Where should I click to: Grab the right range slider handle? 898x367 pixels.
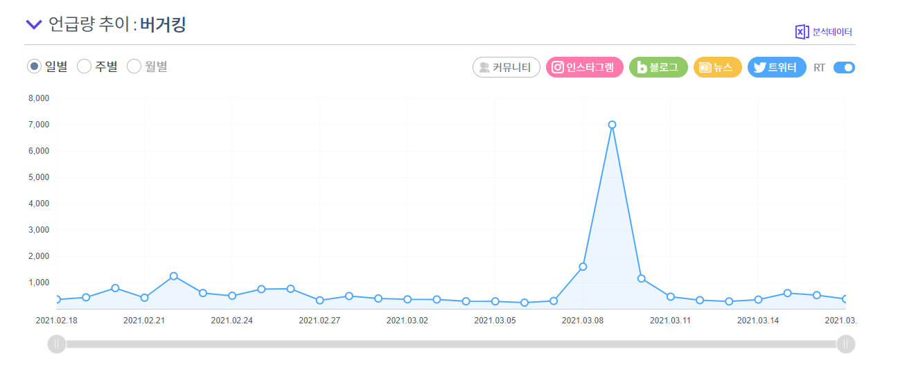(845, 343)
